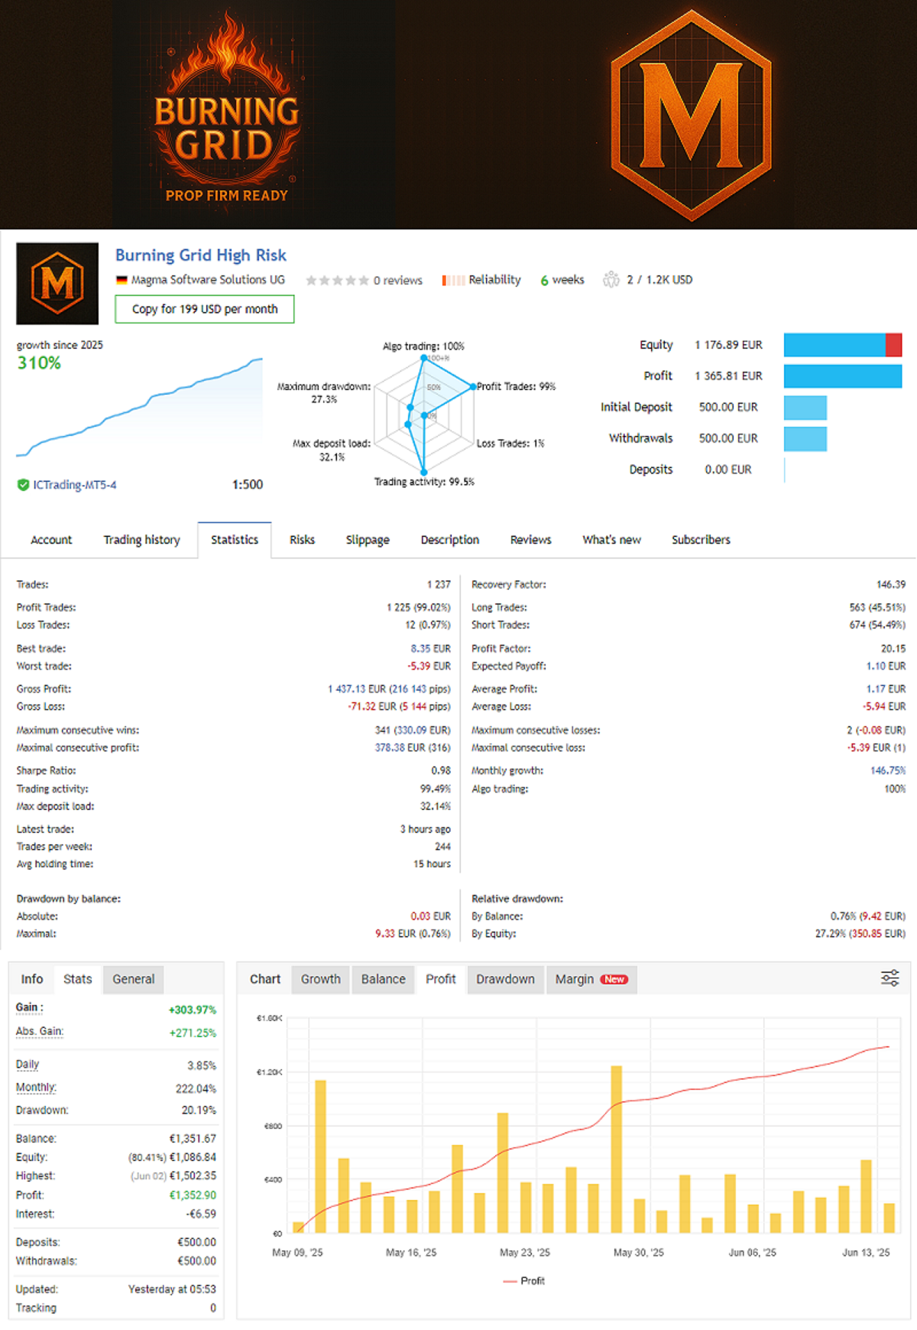This screenshot has height=1330, width=917.
Task: Click the tallest bar near May 30
Action: point(616,1149)
